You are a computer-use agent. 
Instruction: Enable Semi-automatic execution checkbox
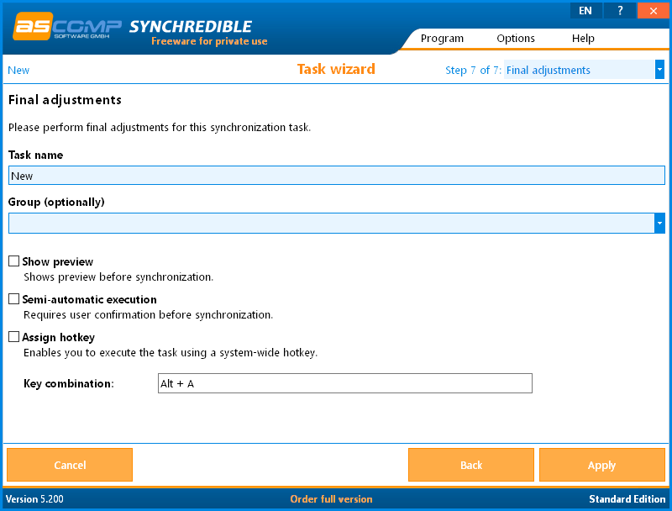pyautogui.click(x=14, y=299)
